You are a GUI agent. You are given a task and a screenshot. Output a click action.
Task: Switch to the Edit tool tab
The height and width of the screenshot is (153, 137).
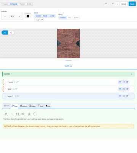point(48,106)
